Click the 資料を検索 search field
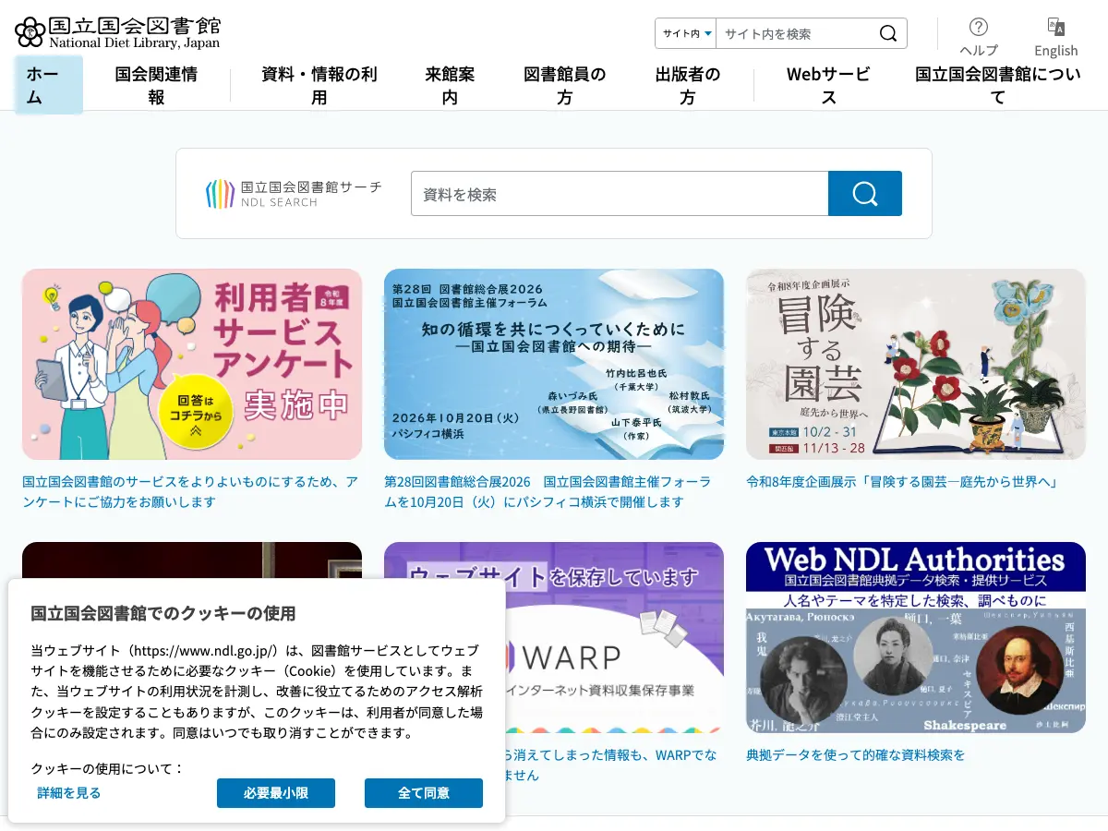1108x831 pixels. pyautogui.click(x=620, y=194)
